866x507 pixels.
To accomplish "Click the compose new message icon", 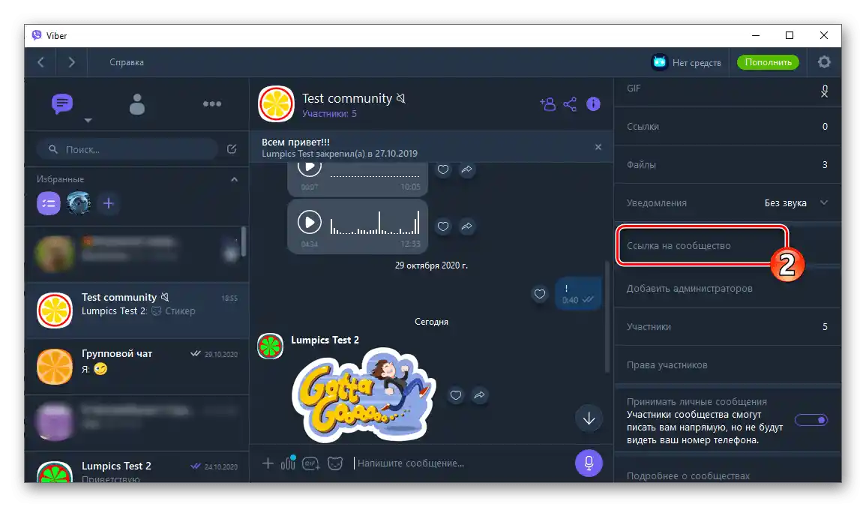I will [232, 149].
